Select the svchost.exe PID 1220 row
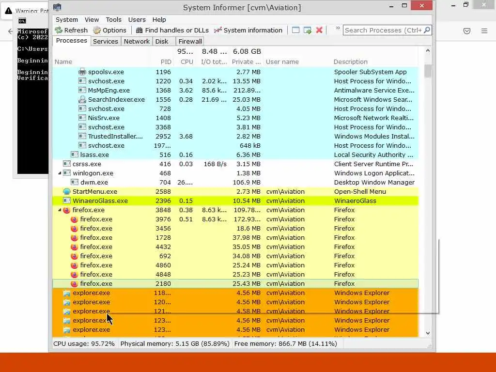The width and height of the screenshot is (496, 372). point(235,81)
